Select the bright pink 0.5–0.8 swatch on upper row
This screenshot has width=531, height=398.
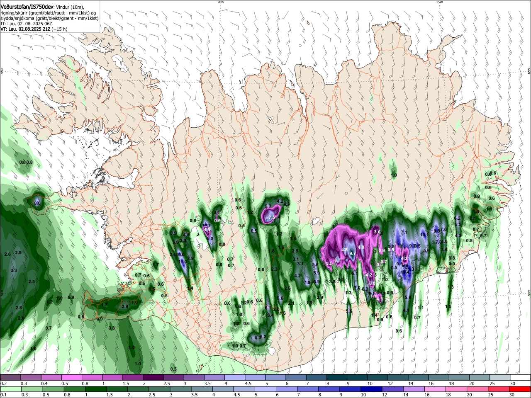coord(71,377)
